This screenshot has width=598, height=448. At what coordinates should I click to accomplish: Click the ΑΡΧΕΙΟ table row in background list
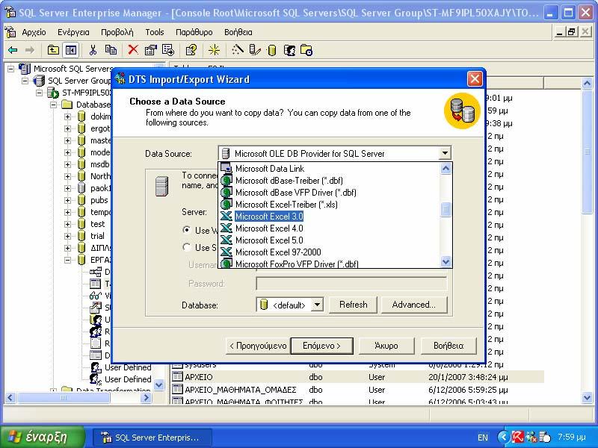click(357, 377)
